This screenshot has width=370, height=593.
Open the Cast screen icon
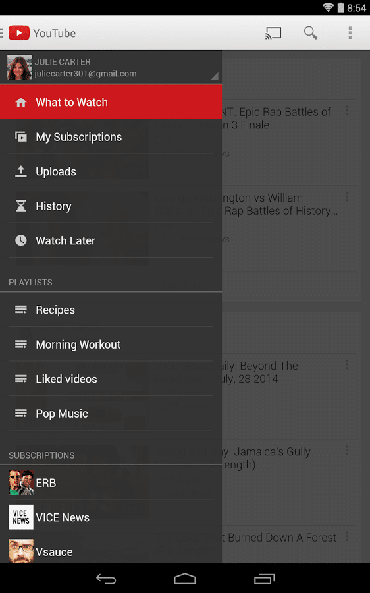pyautogui.click(x=273, y=33)
